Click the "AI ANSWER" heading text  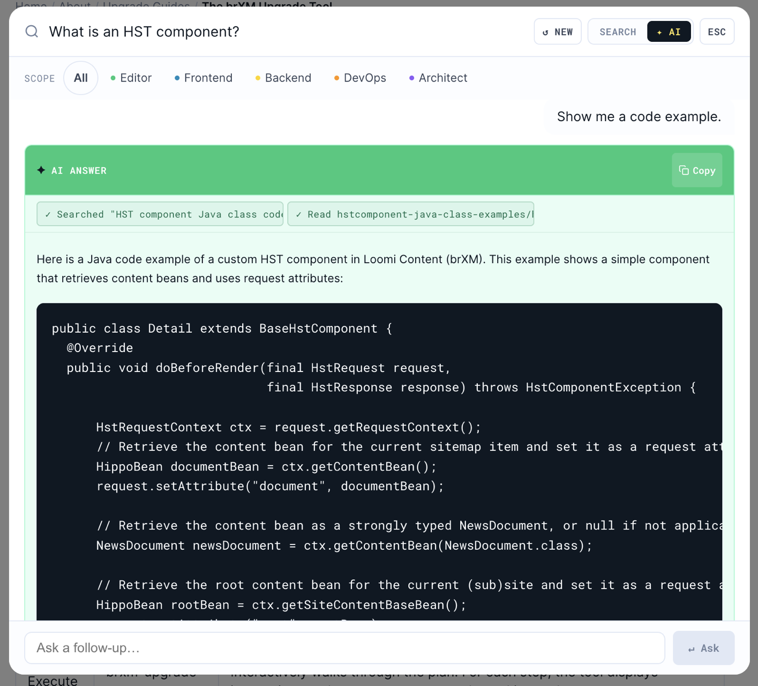pyautogui.click(x=79, y=170)
